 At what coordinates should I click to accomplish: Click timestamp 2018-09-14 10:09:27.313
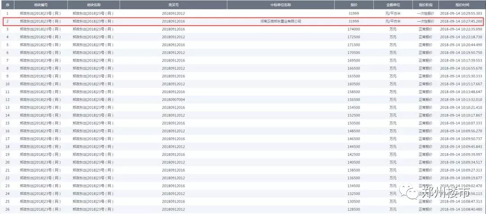(461, 170)
